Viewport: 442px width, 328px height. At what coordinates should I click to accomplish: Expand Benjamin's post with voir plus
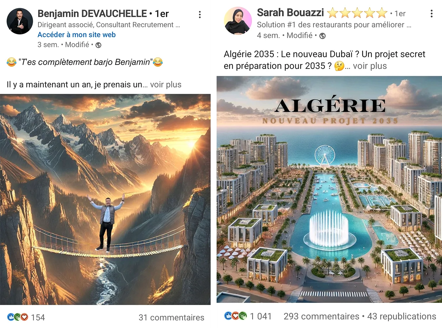click(x=166, y=85)
